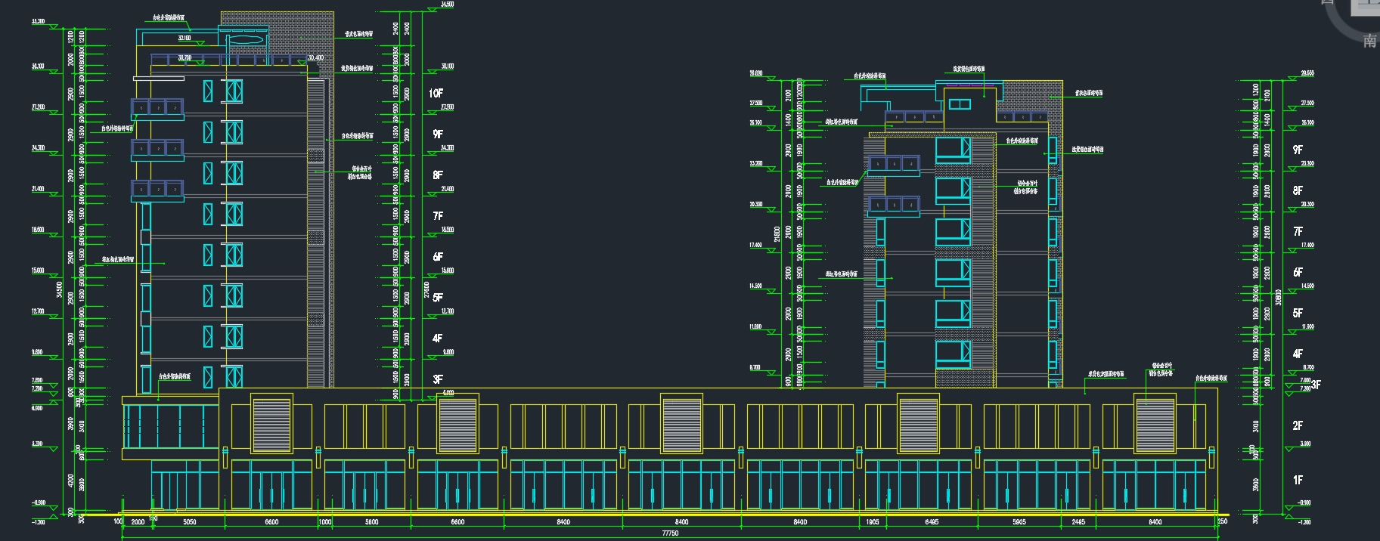Click the 5800 bottom dimension text
This screenshot has height=541, width=1380.
tap(371, 522)
